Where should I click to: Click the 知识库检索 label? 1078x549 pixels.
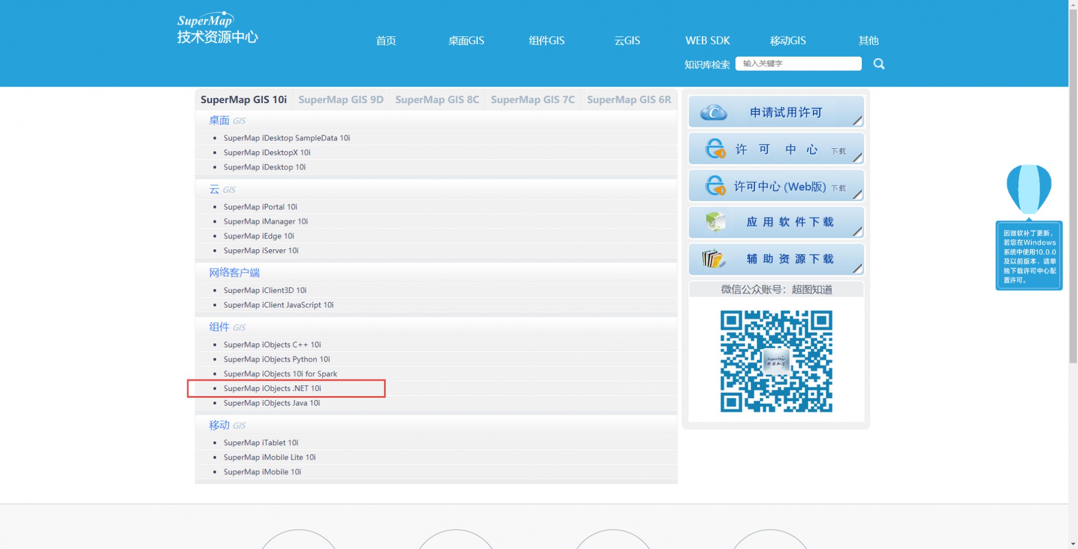[707, 65]
